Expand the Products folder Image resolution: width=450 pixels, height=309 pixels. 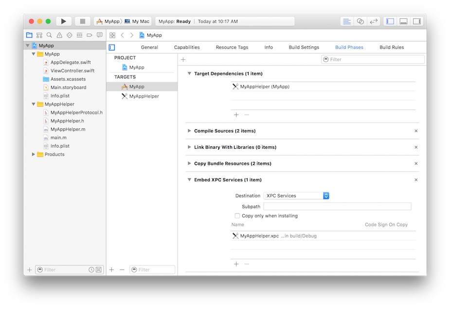coord(34,154)
